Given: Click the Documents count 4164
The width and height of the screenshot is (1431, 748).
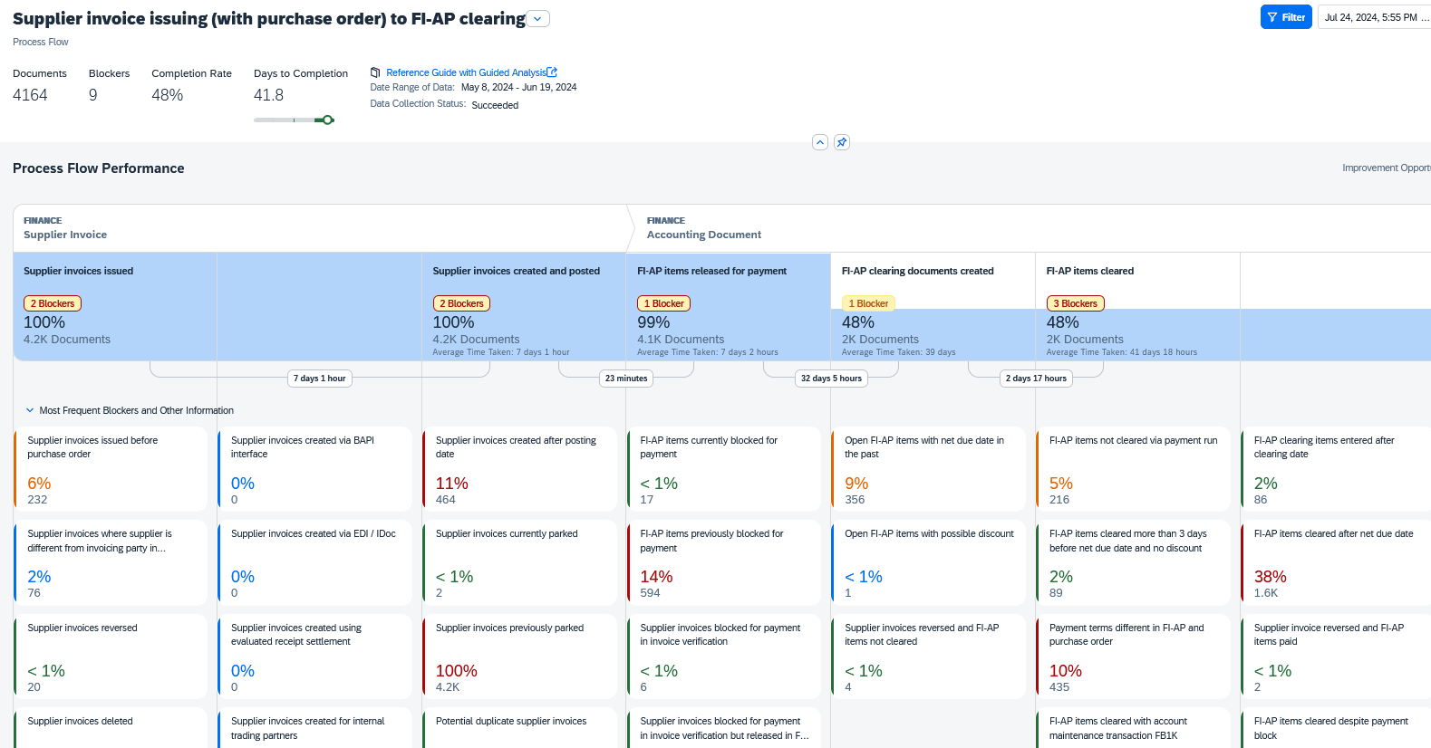Looking at the screenshot, I should pyautogui.click(x=30, y=95).
